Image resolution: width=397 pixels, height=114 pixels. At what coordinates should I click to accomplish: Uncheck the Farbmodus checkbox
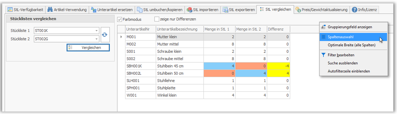tap(120, 19)
